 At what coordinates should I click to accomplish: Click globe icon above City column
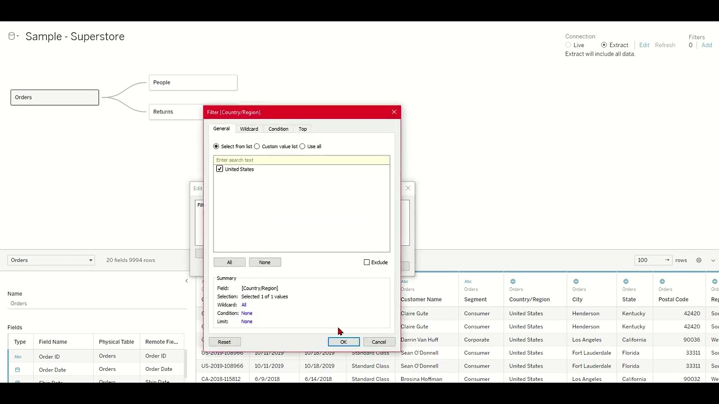click(x=576, y=282)
